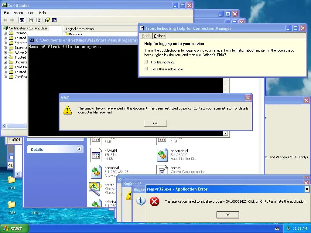Close the regsvr32.exe Application Error dialog
Viewport: 311px width, 233px height.
[307, 189]
